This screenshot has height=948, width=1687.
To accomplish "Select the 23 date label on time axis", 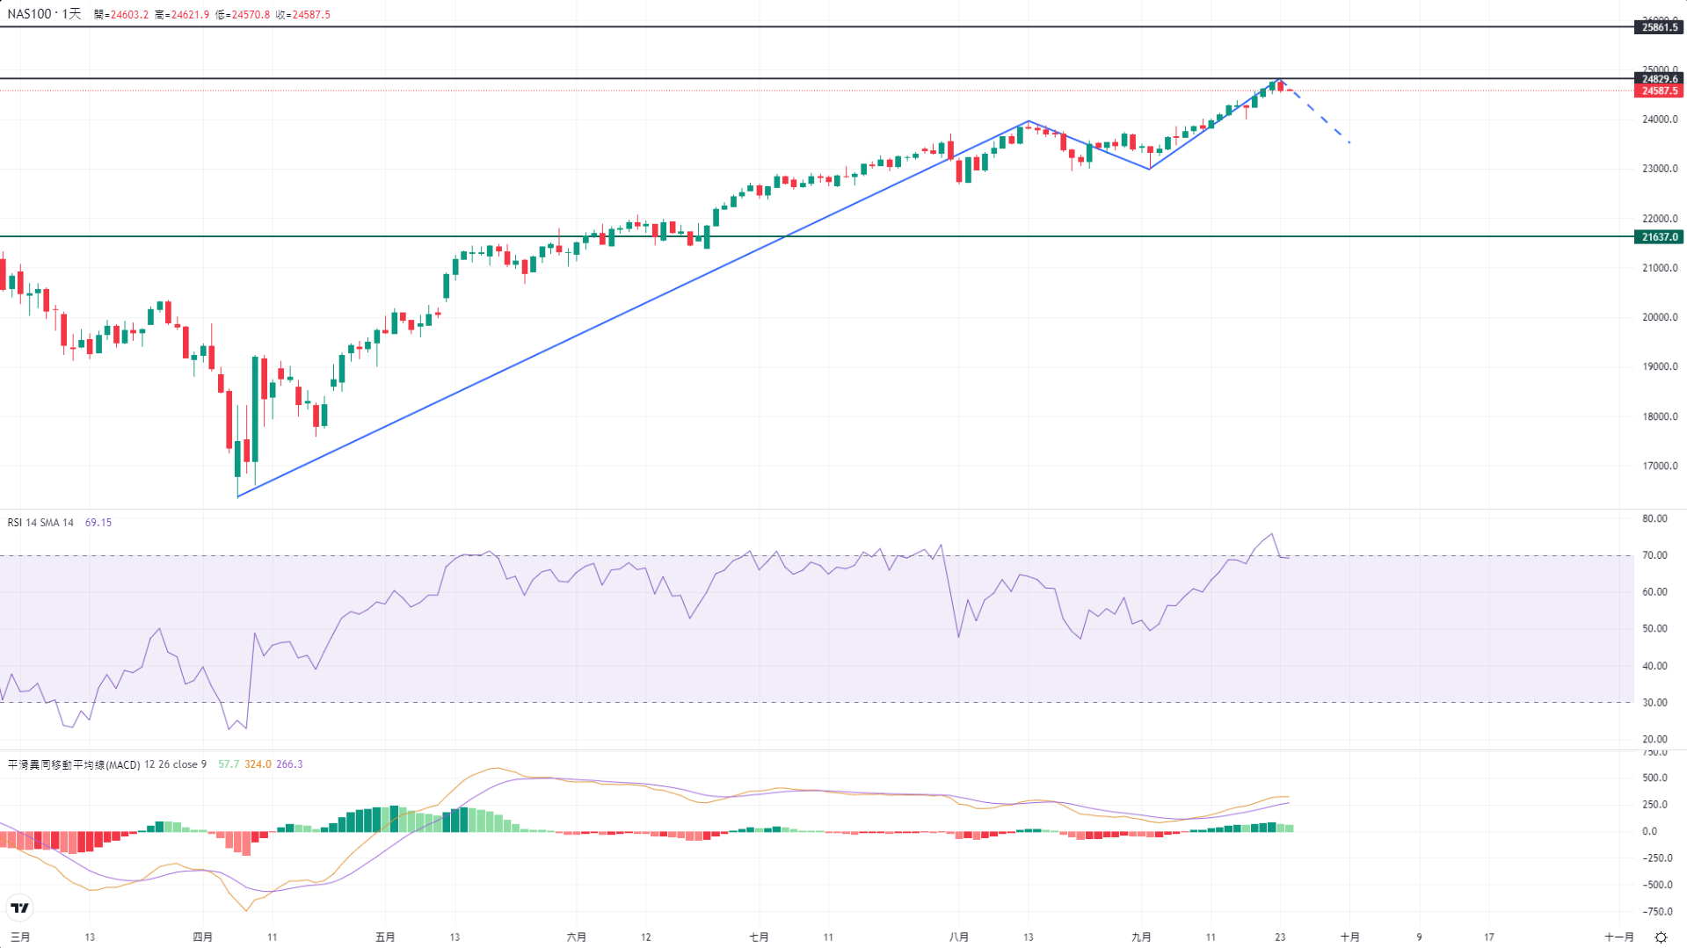I will (x=1280, y=937).
